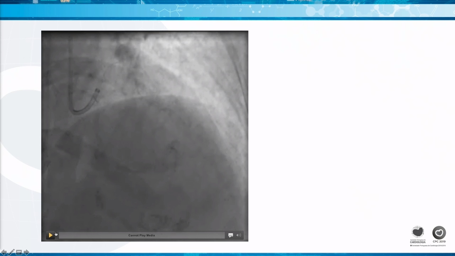The height and width of the screenshot is (256, 455).
Task: Mute audio with the speaker icon
Action: 239,235
